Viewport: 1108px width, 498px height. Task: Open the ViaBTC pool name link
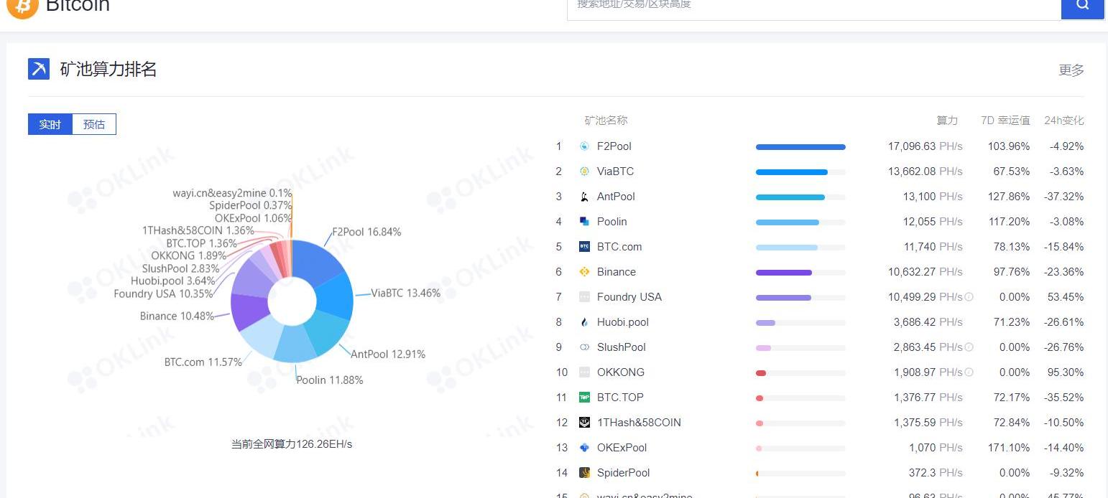coord(615,172)
